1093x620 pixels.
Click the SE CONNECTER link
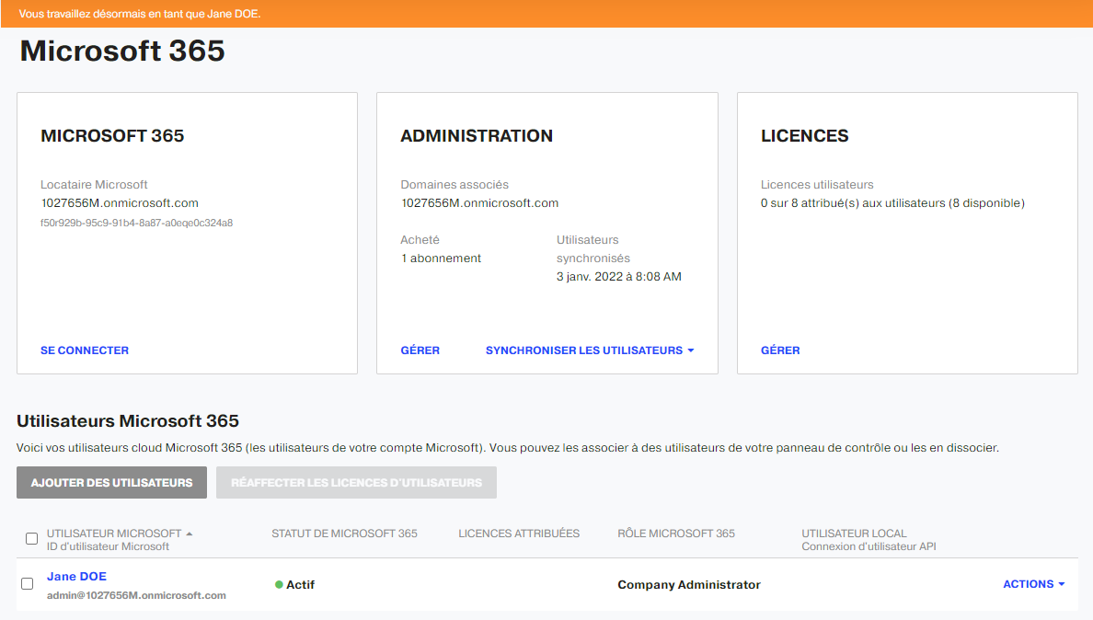pyautogui.click(x=85, y=350)
